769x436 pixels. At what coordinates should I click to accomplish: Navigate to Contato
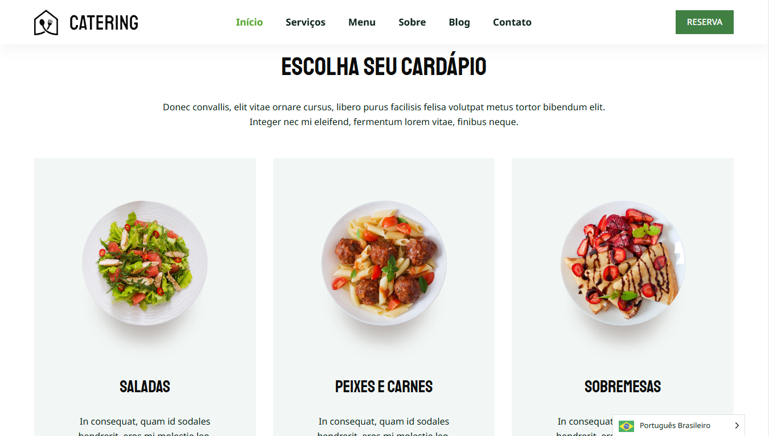coord(512,22)
